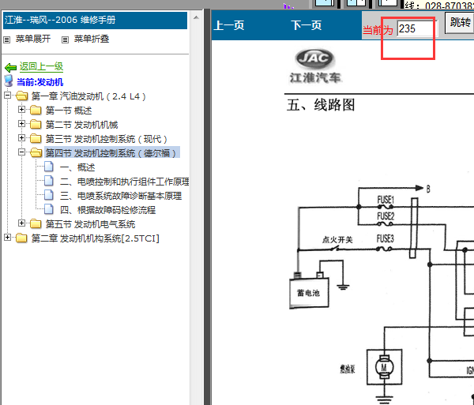Click folder icon of 第二节 发动机机械
Viewport: 474px width, 405px height.
36,125
